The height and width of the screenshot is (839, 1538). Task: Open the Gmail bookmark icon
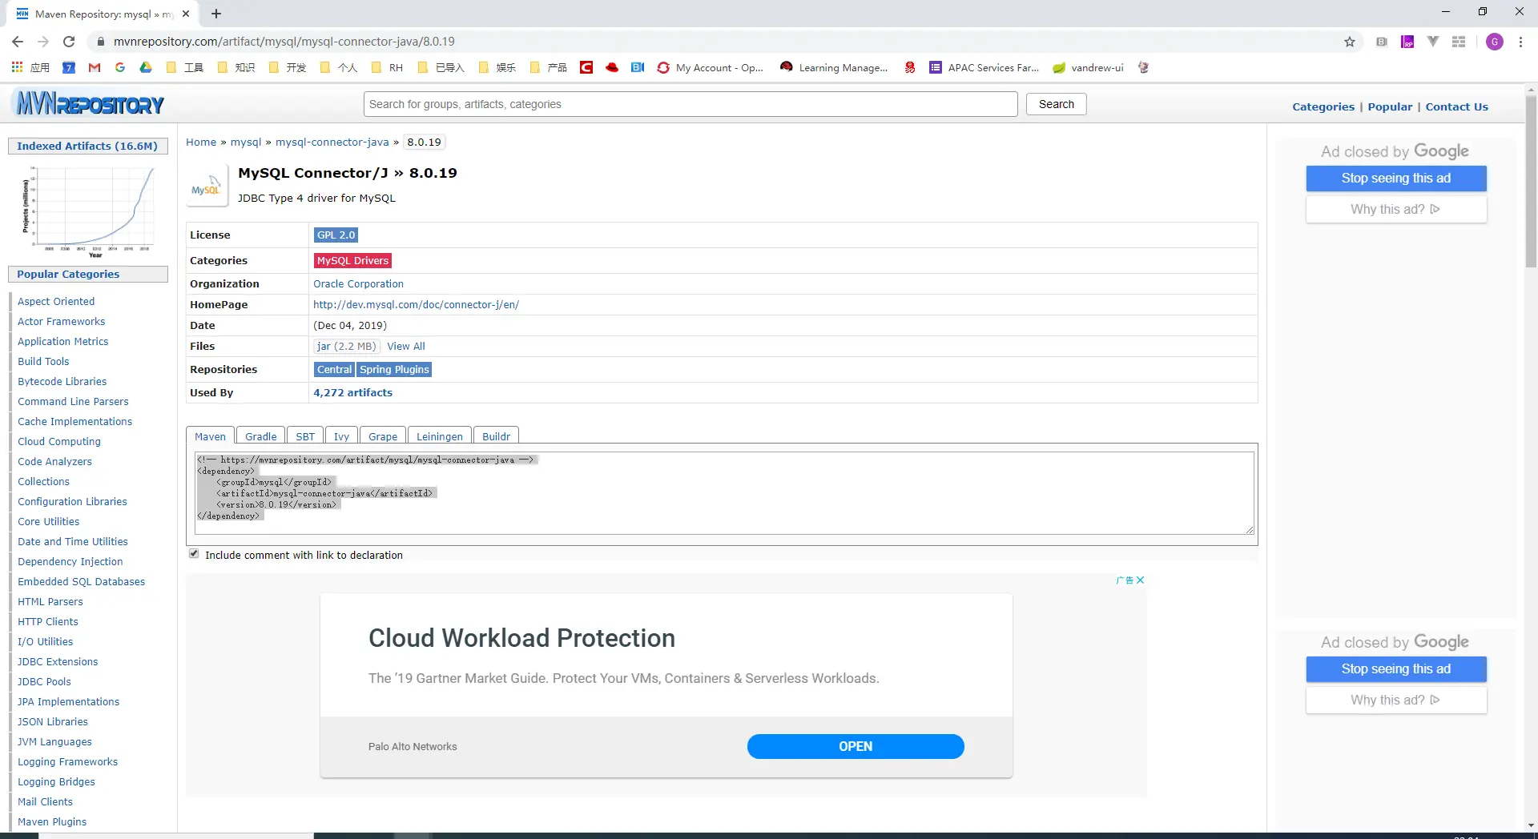[95, 67]
